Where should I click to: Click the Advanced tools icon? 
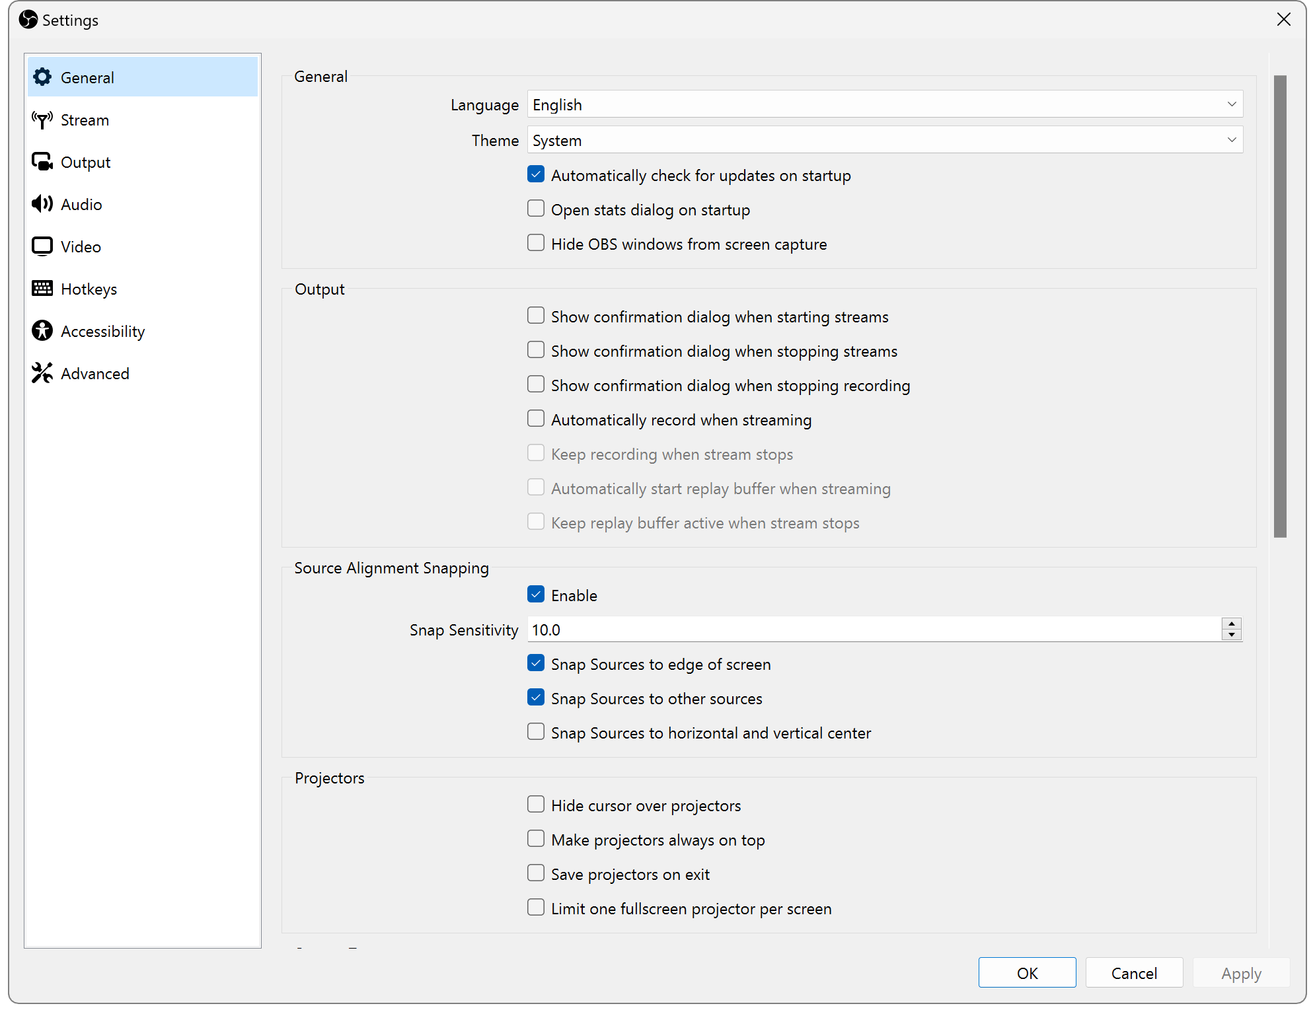click(x=42, y=373)
